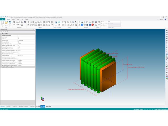Click the Input icon in Input/Output group
Viewport: 168px width, 126px height.
pyautogui.click(x=56, y=23)
